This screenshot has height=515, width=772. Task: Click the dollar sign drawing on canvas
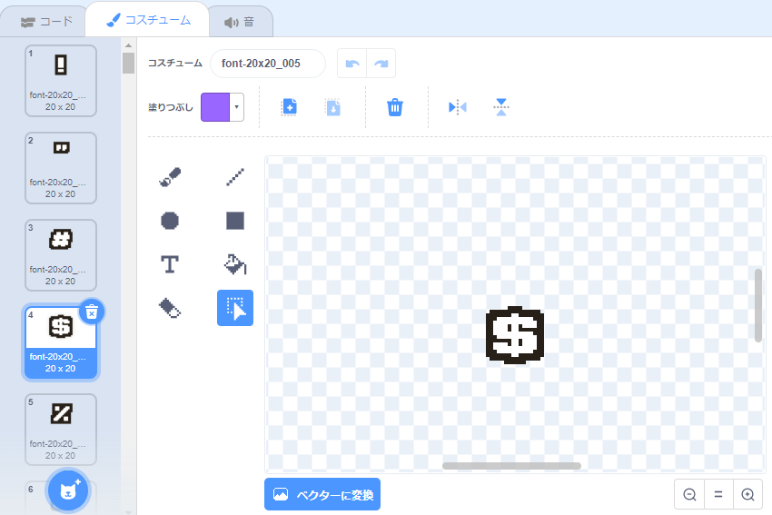click(x=515, y=335)
